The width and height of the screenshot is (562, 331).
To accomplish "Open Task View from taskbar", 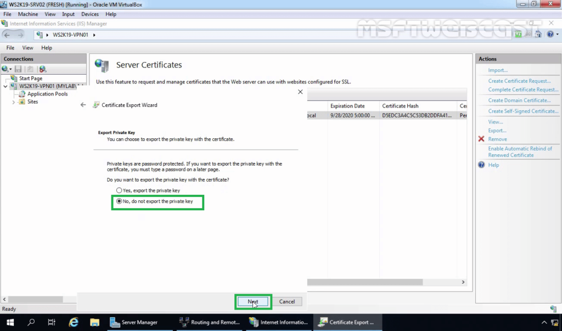I will (x=52, y=322).
